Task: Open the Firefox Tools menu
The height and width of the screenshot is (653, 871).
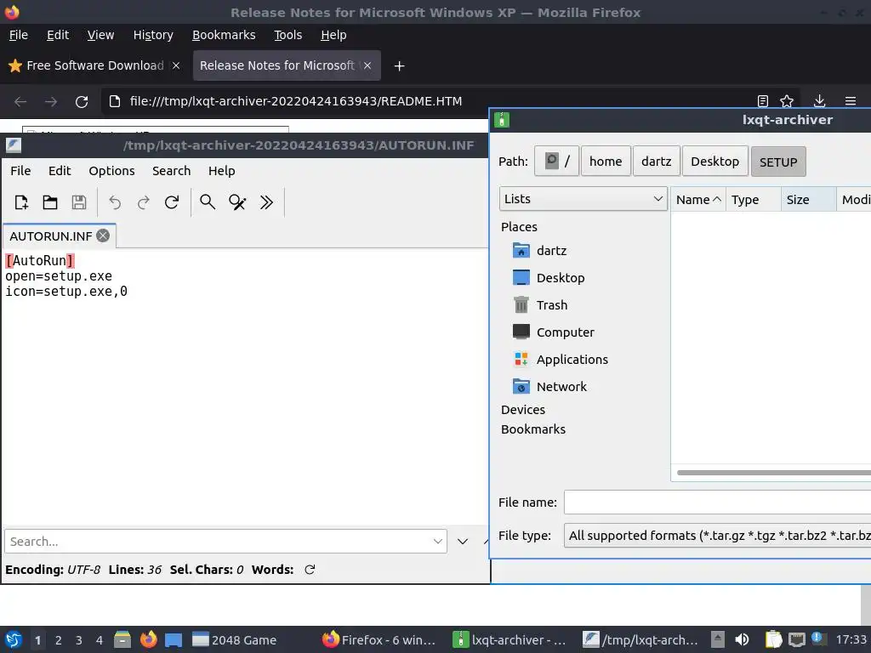Action: point(287,35)
